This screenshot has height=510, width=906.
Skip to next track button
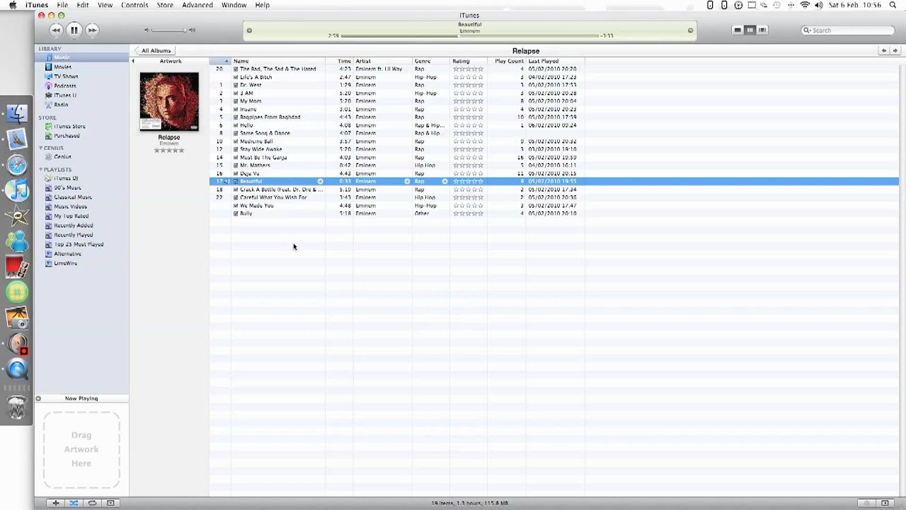(92, 30)
